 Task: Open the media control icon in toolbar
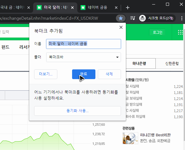pos(132,18)
